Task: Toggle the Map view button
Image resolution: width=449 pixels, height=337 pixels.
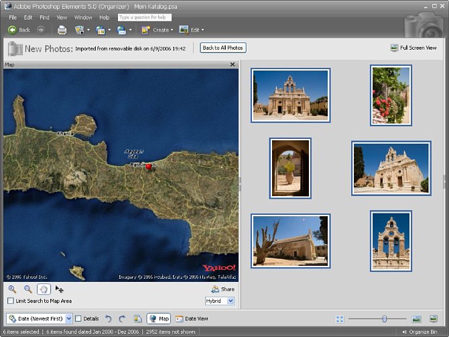Action: pos(159,319)
